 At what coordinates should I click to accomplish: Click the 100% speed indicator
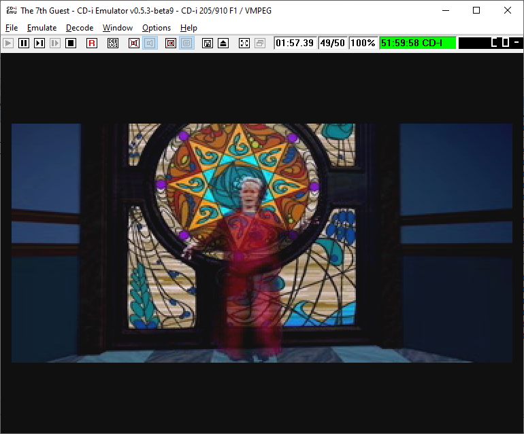pyautogui.click(x=363, y=43)
